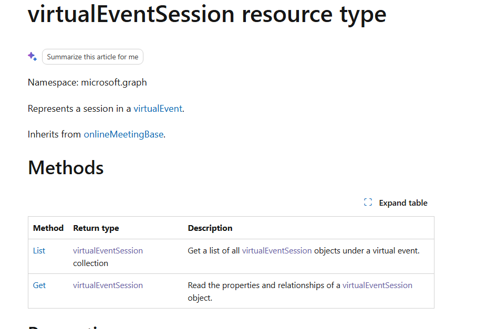497x329 pixels.
Task: Click the sparkle AI summary icon
Action: (x=33, y=57)
